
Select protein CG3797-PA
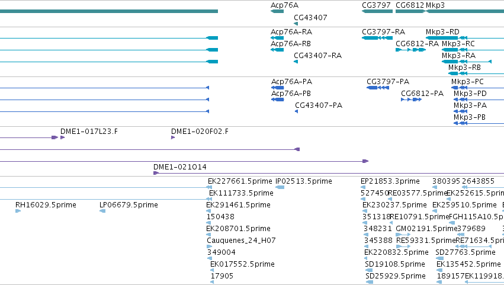tap(388, 82)
